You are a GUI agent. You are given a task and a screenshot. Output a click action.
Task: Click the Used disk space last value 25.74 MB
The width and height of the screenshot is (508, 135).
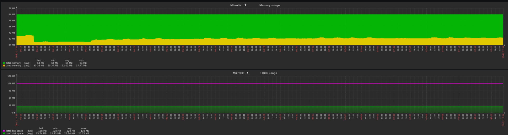pyautogui.click(x=41, y=133)
